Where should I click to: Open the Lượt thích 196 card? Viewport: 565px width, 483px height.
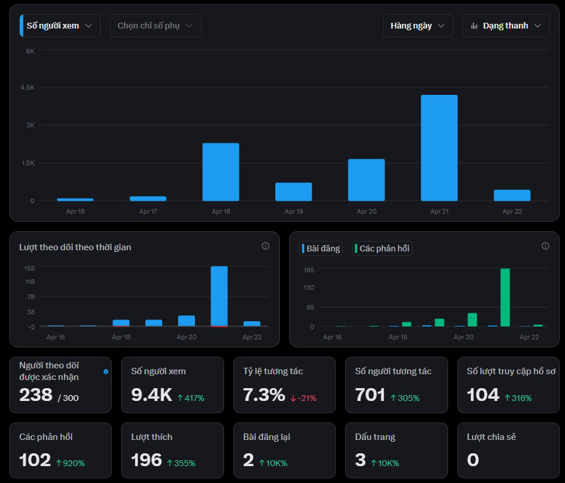172,450
